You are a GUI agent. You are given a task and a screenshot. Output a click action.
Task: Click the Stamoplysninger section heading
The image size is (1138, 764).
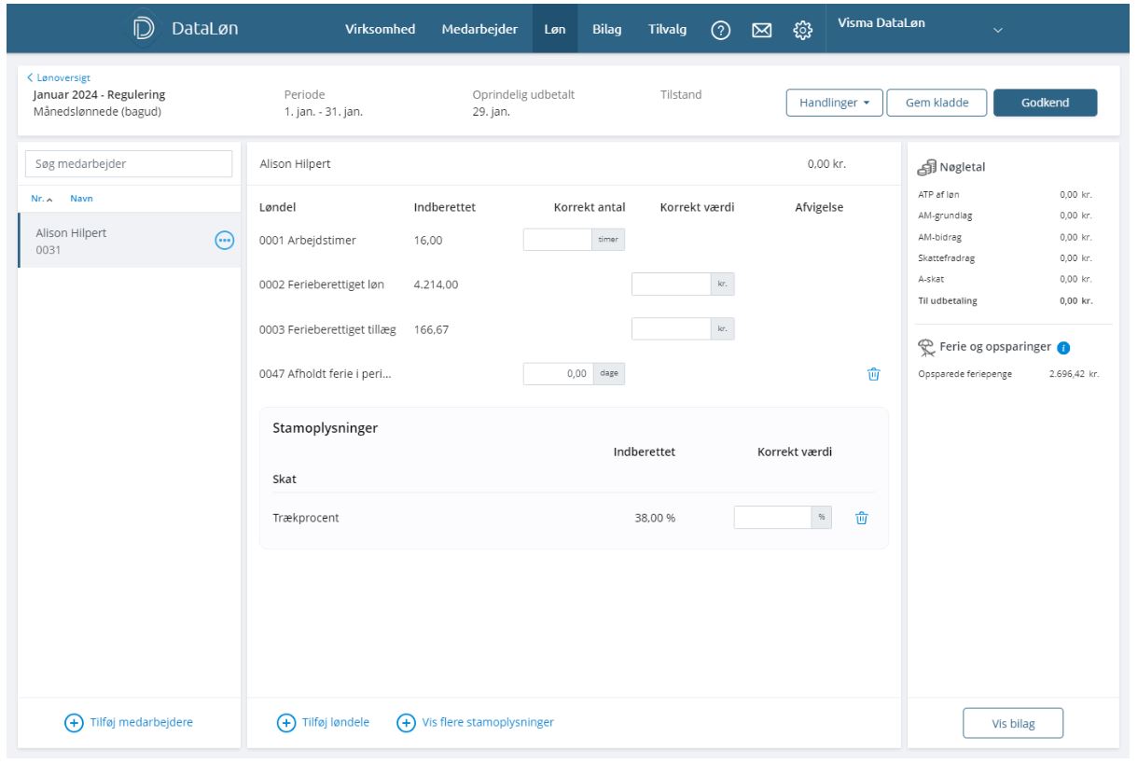coord(326,429)
